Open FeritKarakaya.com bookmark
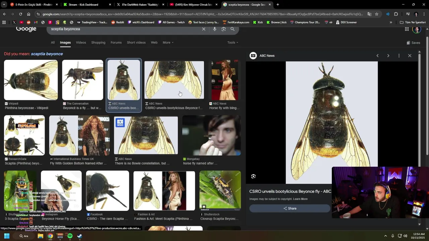This screenshot has height=241, width=429. (236, 22)
